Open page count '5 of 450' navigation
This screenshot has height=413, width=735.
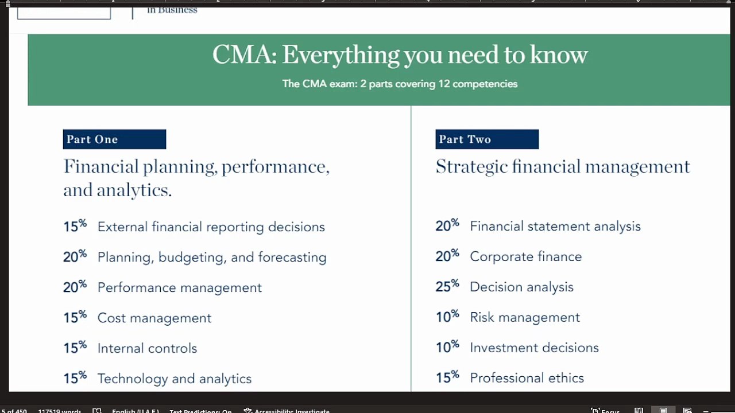pos(13,411)
